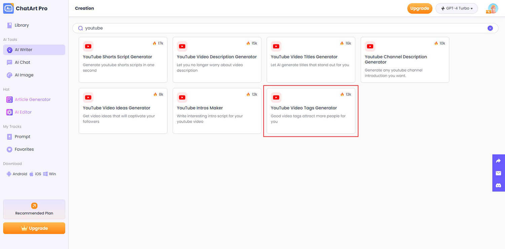Viewport: 505px width, 249px height.
Task: Click YouTube icon on Video Description card
Action: 182,46
